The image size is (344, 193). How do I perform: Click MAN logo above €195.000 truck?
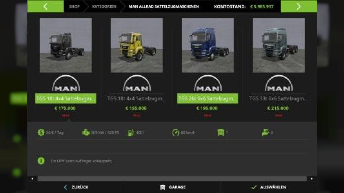point(208,83)
